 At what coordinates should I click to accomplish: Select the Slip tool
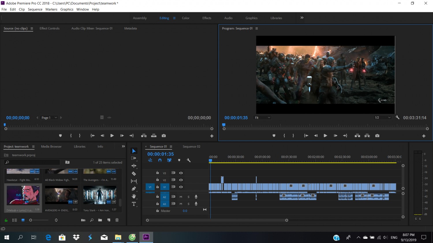click(134, 181)
